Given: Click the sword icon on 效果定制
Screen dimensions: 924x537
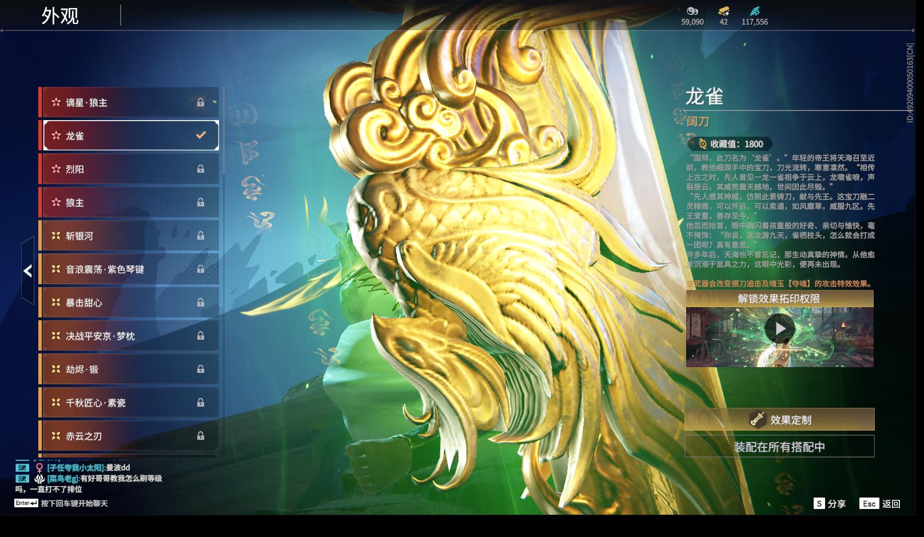Looking at the screenshot, I should 758,420.
